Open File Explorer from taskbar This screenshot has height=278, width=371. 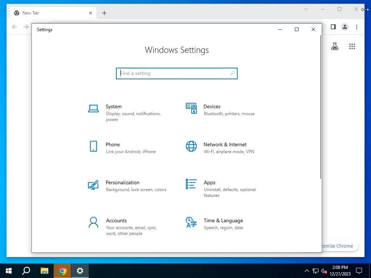pos(44,271)
